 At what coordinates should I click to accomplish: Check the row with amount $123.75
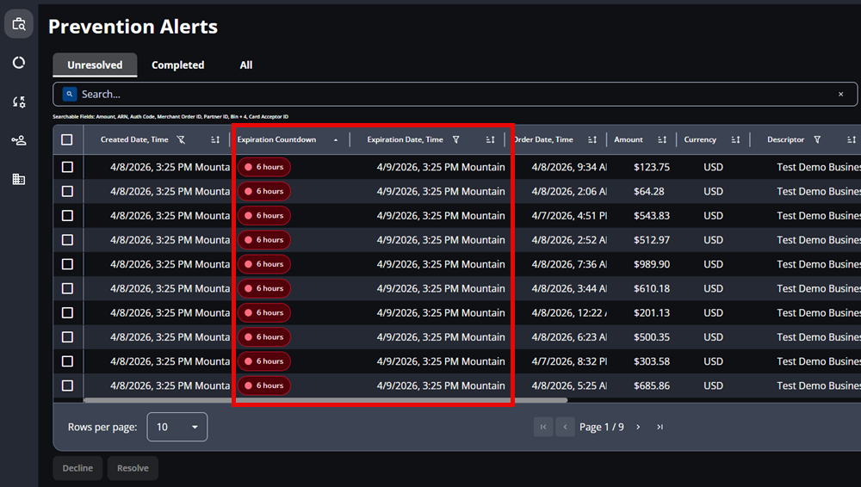click(x=67, y=167)
